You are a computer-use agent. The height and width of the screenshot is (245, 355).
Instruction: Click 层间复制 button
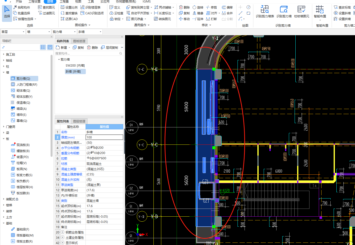(109, 47)
